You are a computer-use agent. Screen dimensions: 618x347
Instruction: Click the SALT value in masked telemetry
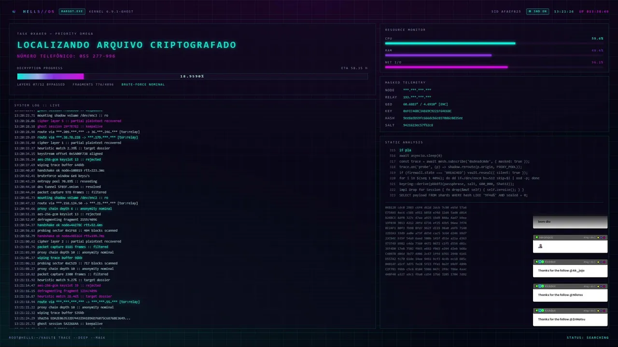point(418,125)
